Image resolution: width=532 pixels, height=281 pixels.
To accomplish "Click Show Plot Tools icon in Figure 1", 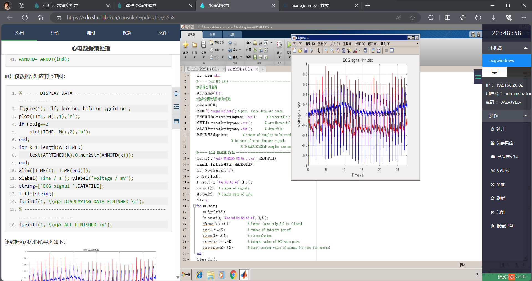I will coord(392,50).
